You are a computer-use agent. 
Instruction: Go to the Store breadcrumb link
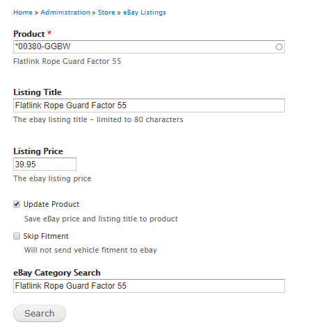[x=106, y=12]
